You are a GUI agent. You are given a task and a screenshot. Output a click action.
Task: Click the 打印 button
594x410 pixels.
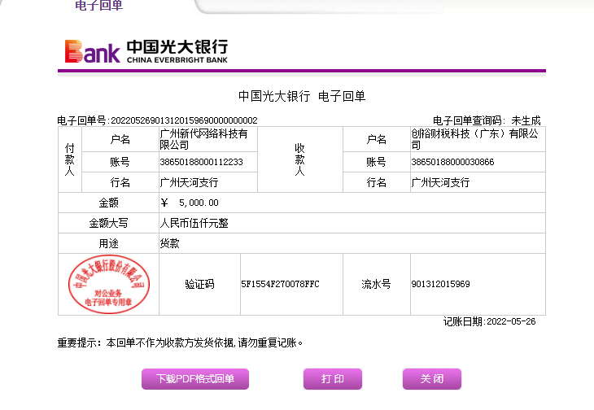click(x=333, y=379)
